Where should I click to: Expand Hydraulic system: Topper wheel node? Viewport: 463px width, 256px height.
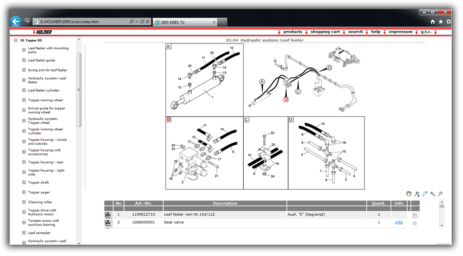24,120
